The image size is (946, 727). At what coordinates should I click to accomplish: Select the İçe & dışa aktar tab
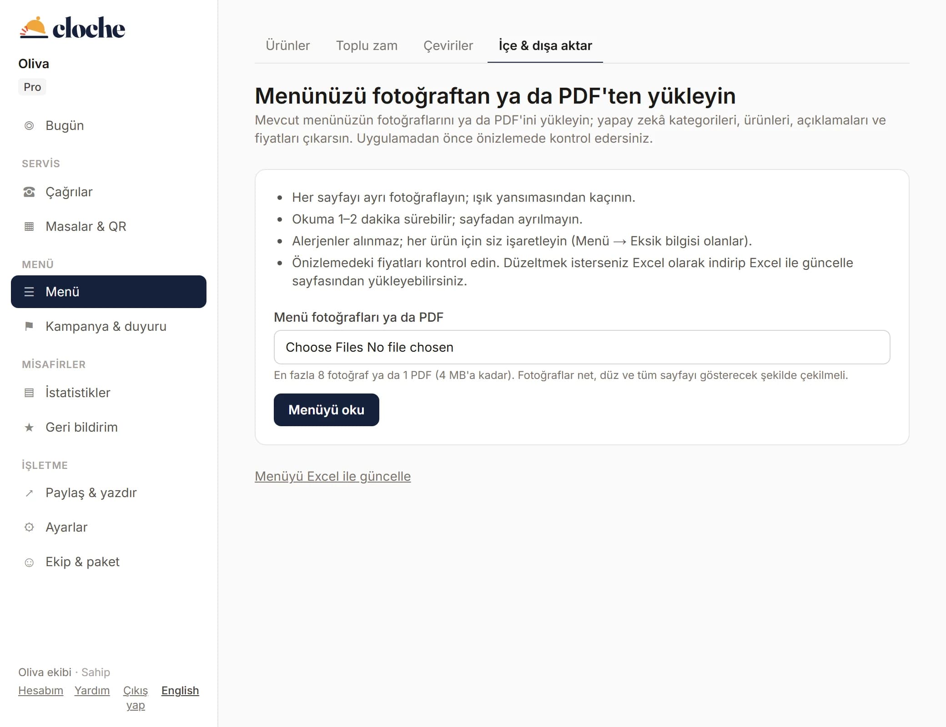click(x=545, y=45)
